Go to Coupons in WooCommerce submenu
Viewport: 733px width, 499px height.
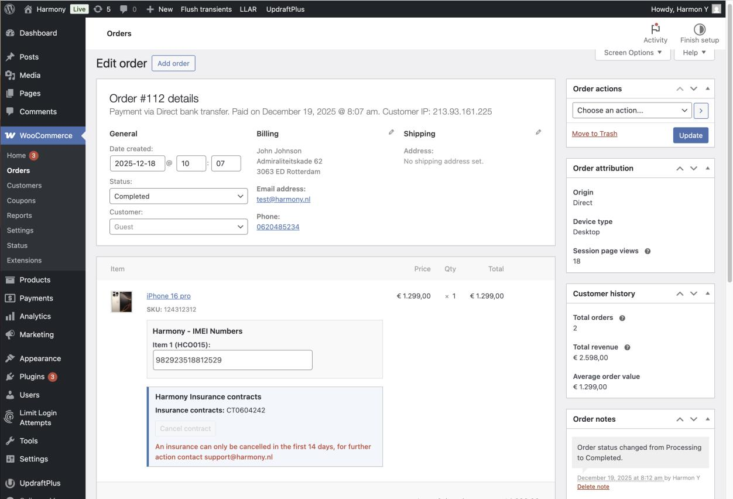[21, 200]
